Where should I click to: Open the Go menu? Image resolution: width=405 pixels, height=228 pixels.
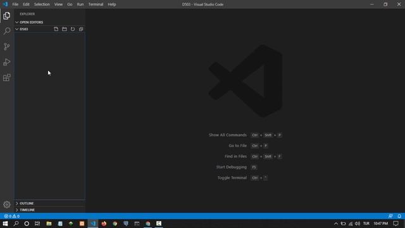[x=70, y=4]
